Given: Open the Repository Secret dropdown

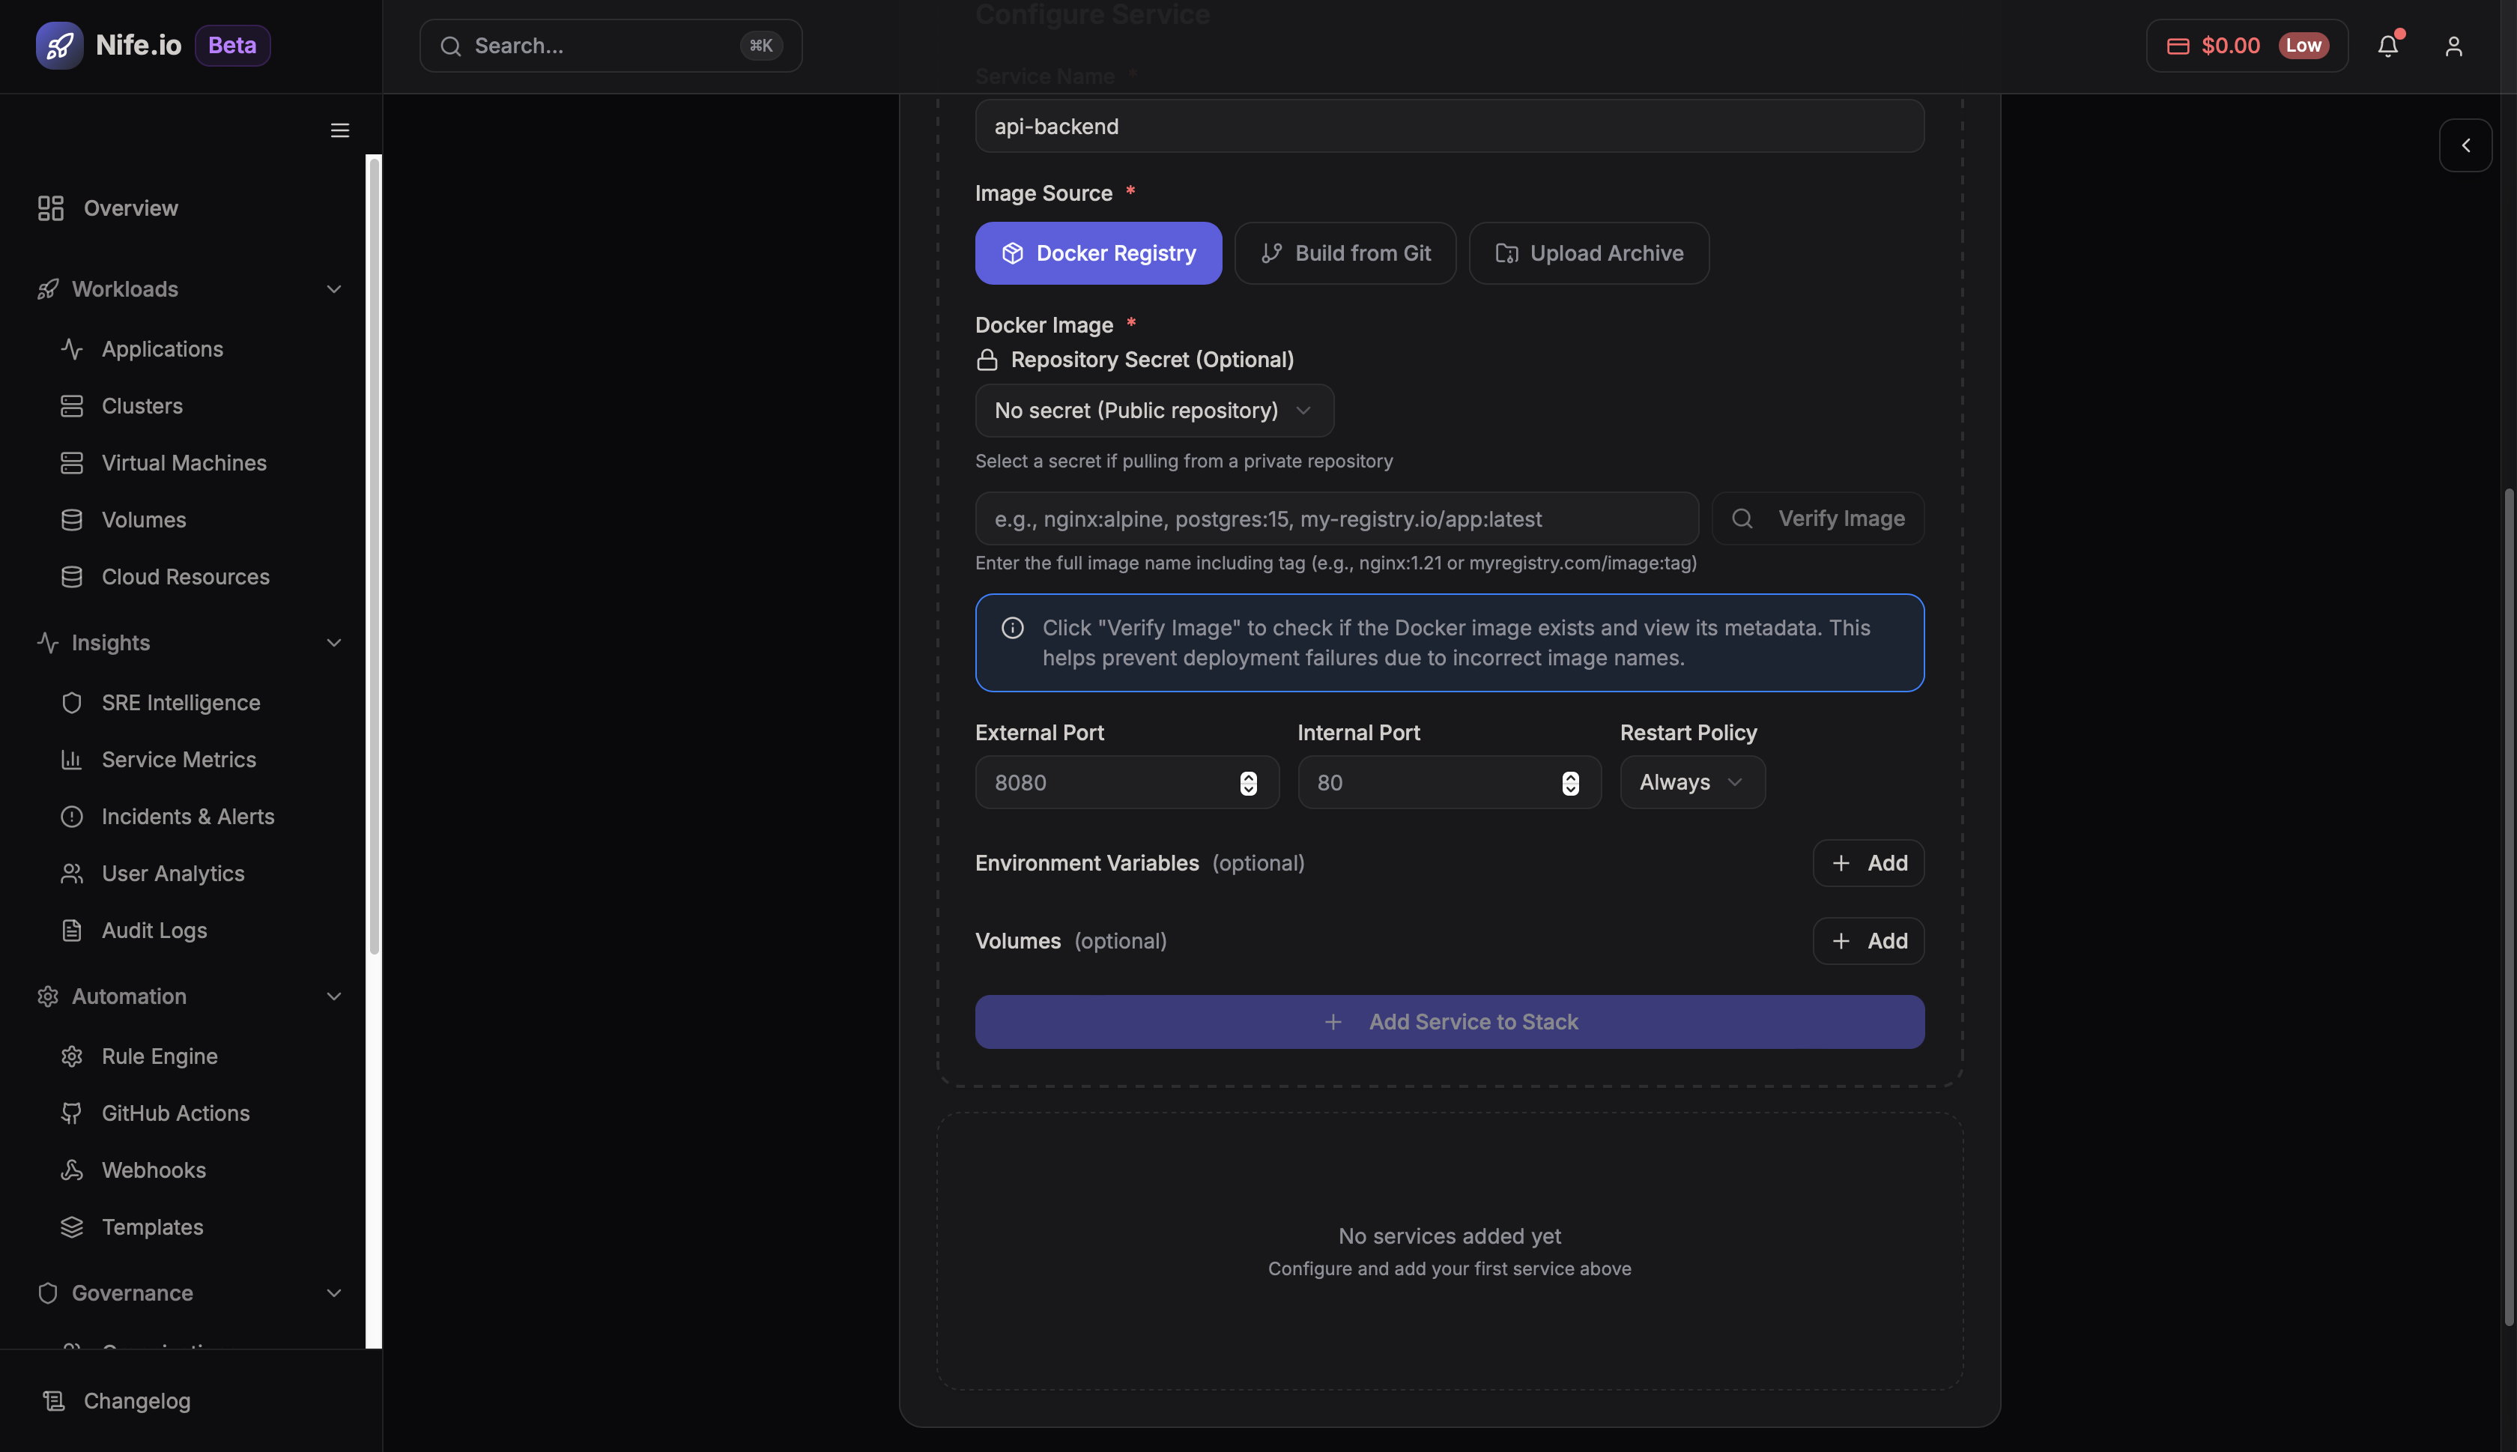Looking at the screenshot, I should coord(1154,410).
